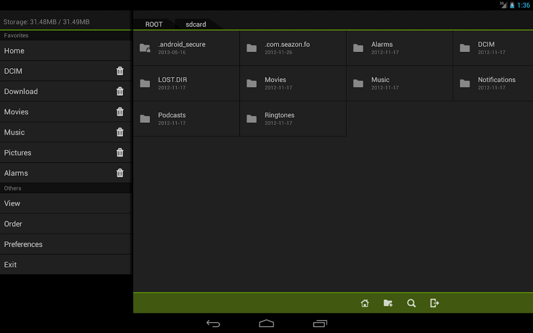Tap Android back navigation button
This screenshot has width=533, height=333.
point(213,324)
